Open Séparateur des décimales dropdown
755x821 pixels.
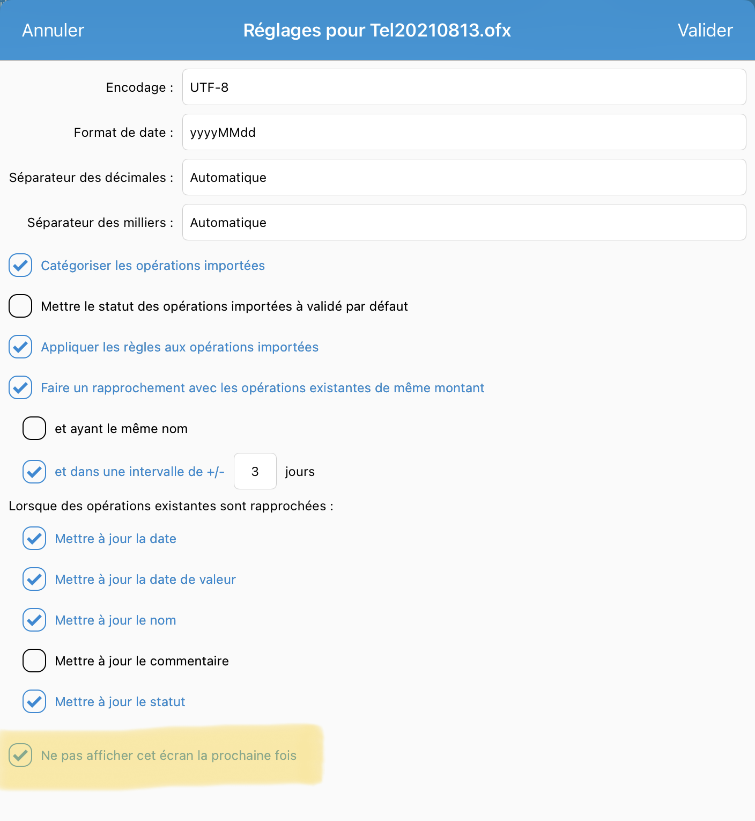464,177
